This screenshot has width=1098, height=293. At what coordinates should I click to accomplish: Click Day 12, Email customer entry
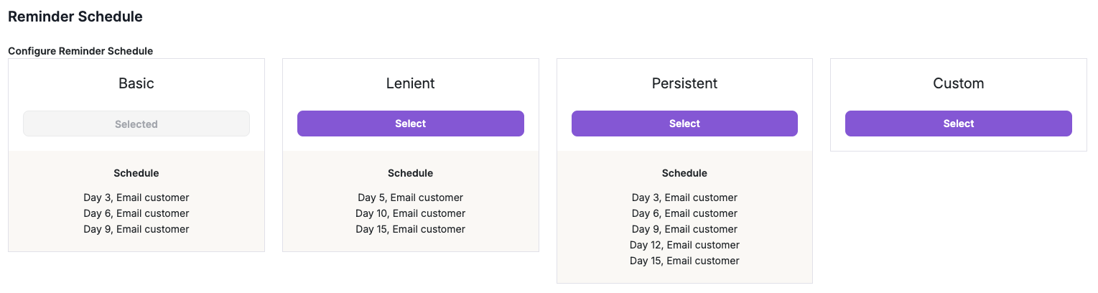(684, 245)
